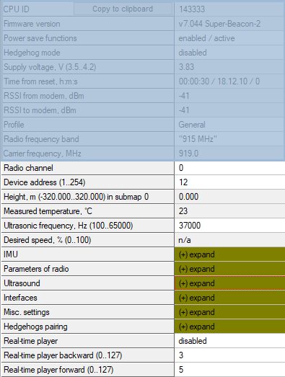
Task: Edit Real-time player backward value 3
Action: click(229, 355)
